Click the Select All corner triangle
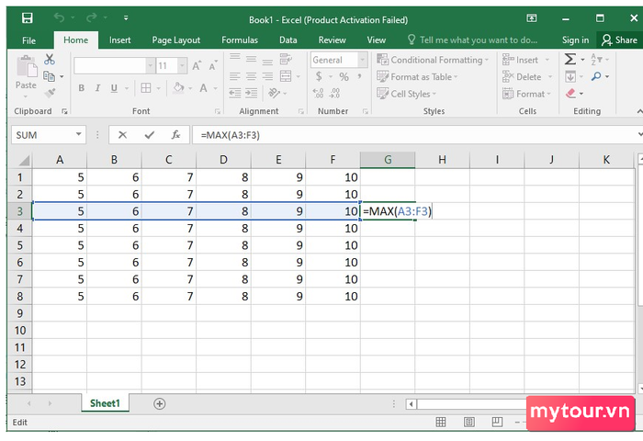The image size is (643, 441). 23,160
